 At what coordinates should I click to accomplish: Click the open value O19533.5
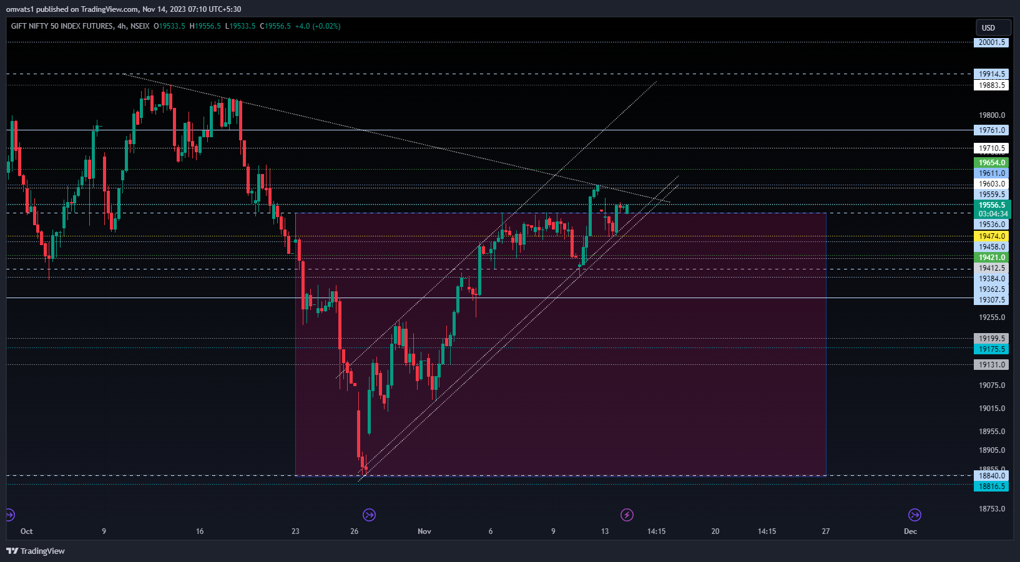(170, 26)
